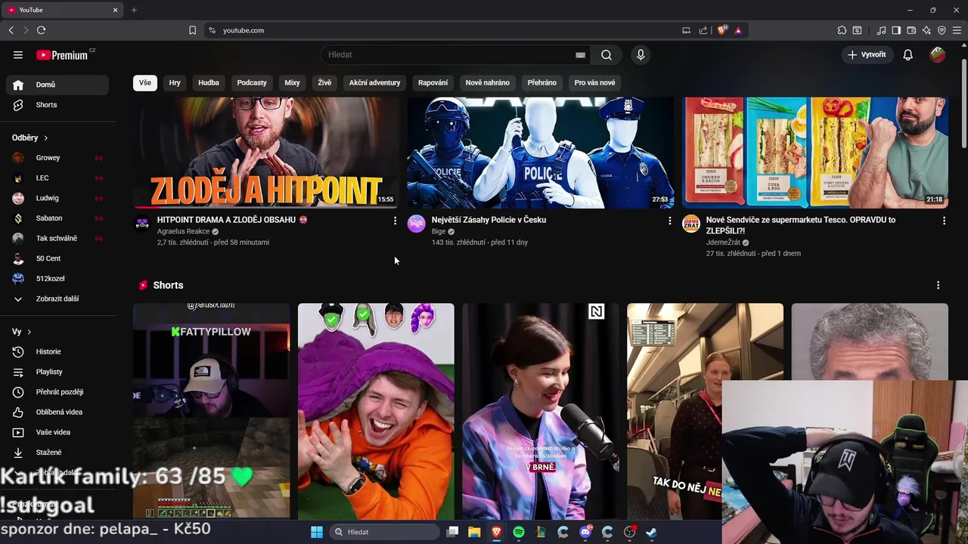Viewport: 968px width, 544px height.
Task: Select the Pro vás nové chip
Action: [594, 82]
